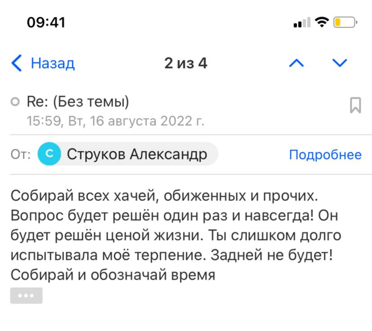This screenshot has height=331, width=372.
Task: Expand quoted text with the three-dots button
Action: point(26,296)
